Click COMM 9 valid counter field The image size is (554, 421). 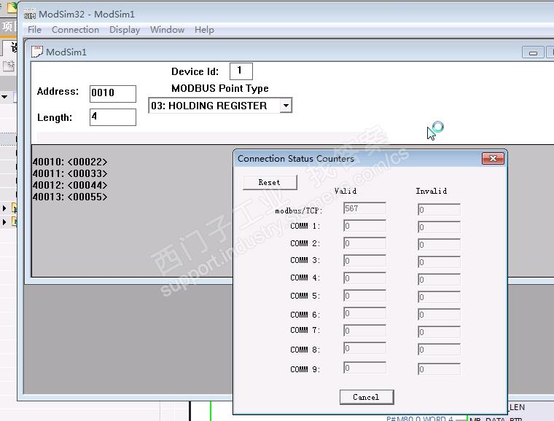(364, 368)
